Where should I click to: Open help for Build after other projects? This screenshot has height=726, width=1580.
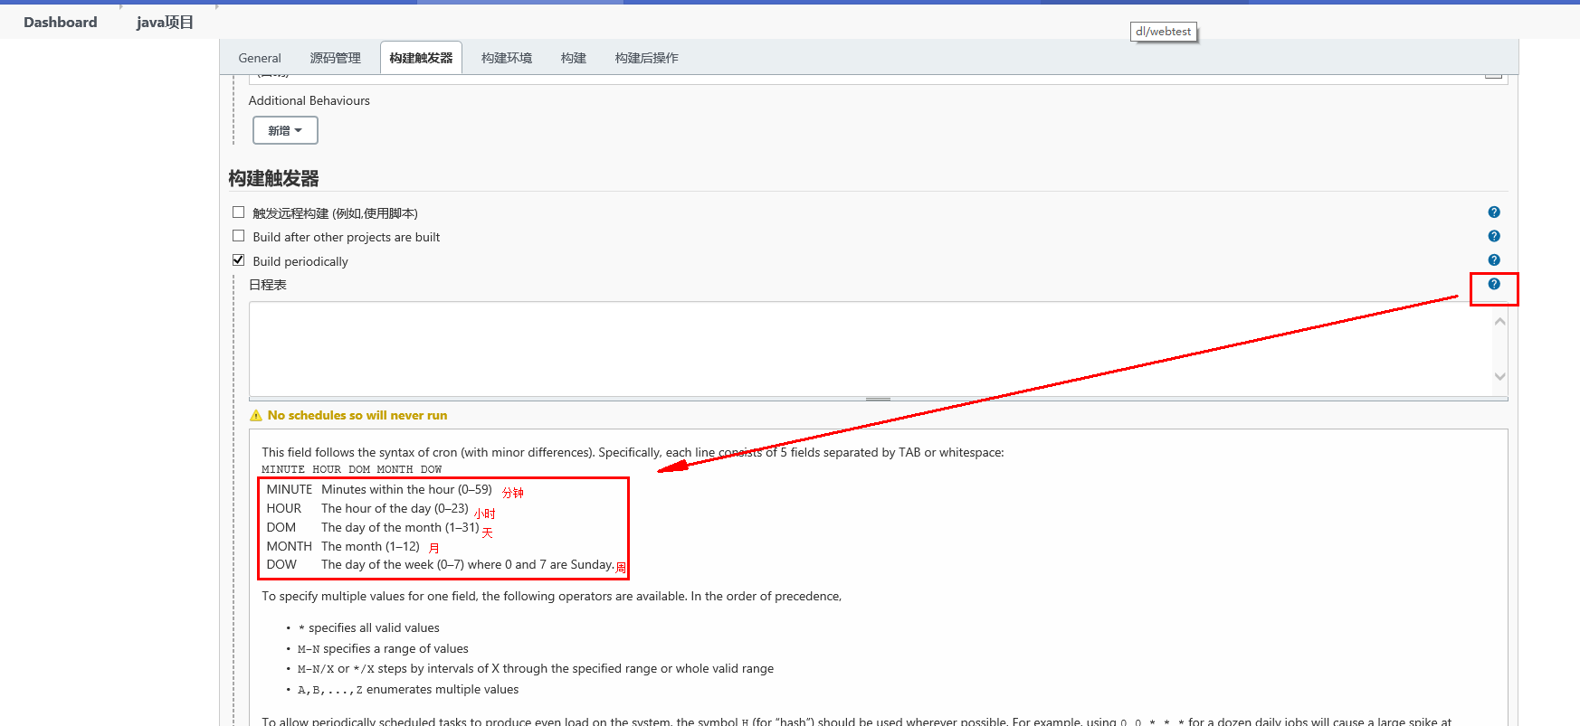point(1494,236)
